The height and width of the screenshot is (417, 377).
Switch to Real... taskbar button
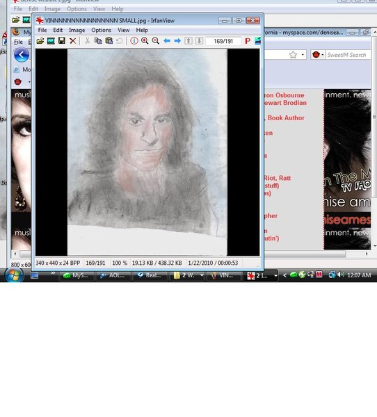(150, 275)
